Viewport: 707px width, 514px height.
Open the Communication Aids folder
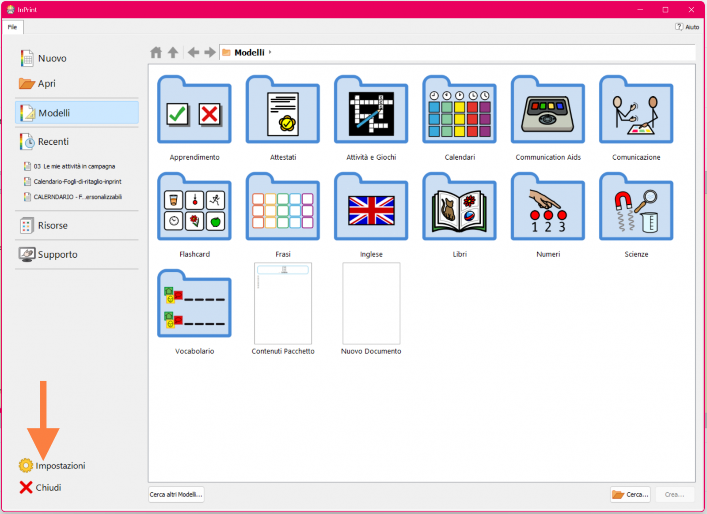[548, 109]
